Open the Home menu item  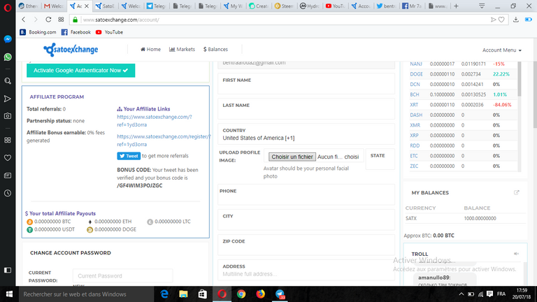pos(150,50)
